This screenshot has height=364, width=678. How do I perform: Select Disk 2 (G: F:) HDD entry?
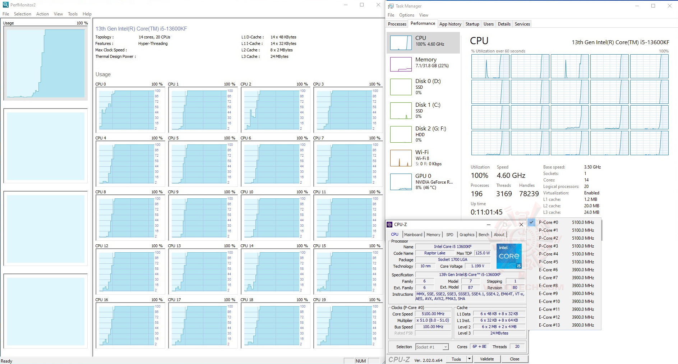pos(423,134)
